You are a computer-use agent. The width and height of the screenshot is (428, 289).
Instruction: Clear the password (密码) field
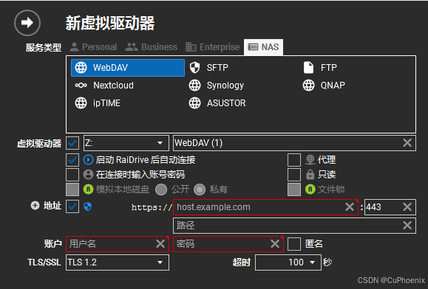pos(275,244)
